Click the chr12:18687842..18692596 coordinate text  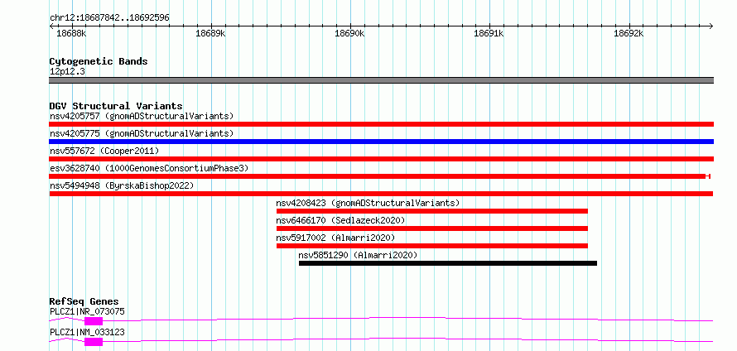pyautogui.click(x=109, y=18)
